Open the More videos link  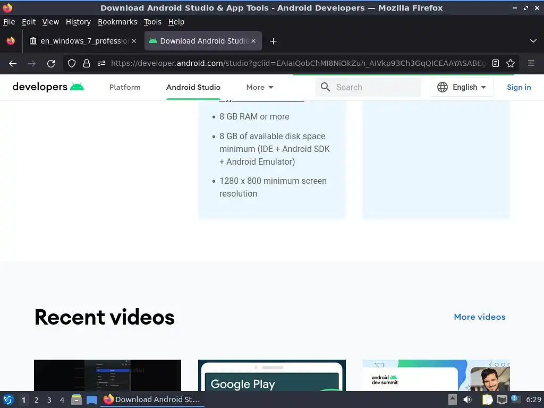(480, 317)
